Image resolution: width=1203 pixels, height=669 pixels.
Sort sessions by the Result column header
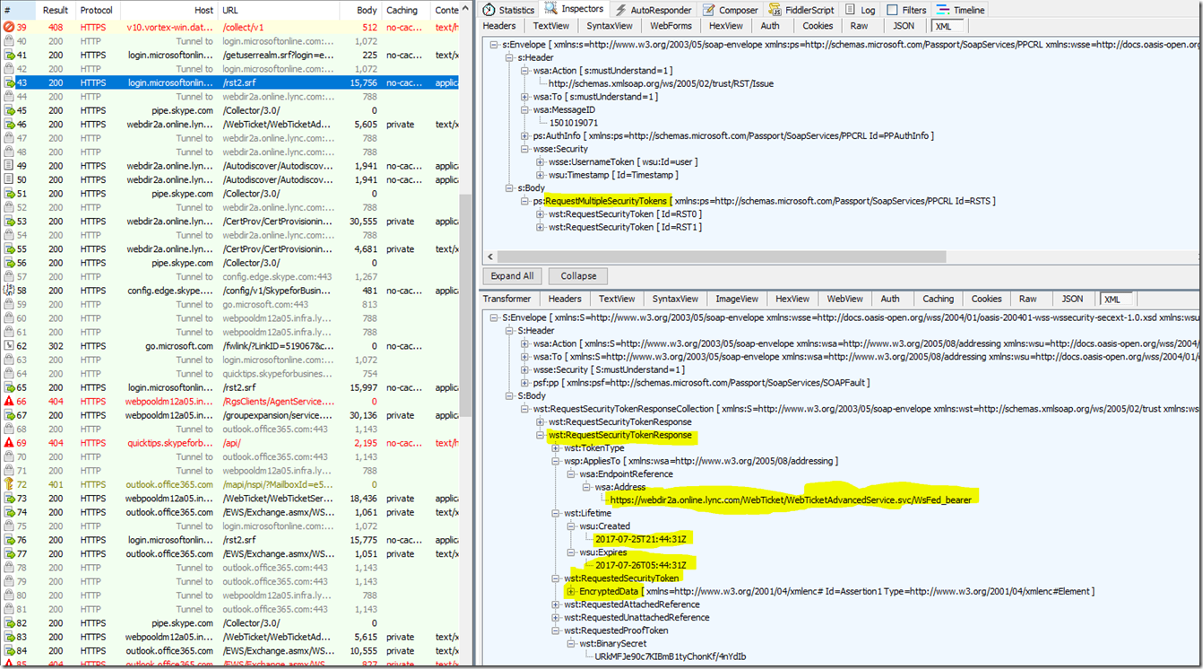[x=56, y=10]
